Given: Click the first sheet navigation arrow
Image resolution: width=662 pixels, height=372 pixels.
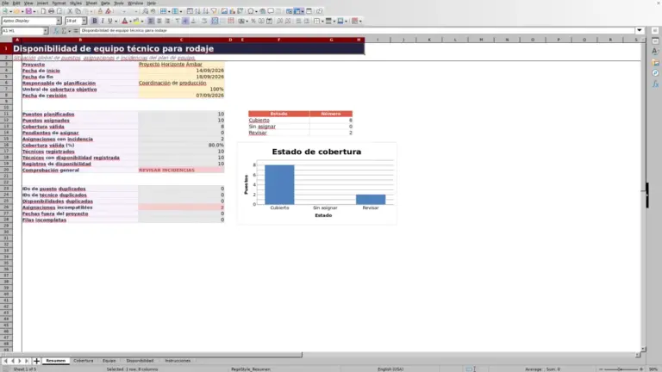Looking at the screenshot, I should [5, 361].
